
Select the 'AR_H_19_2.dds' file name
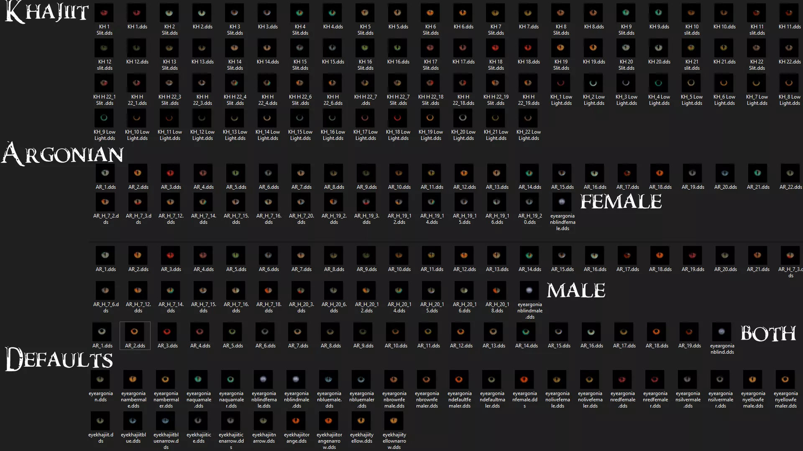point(334,219)
